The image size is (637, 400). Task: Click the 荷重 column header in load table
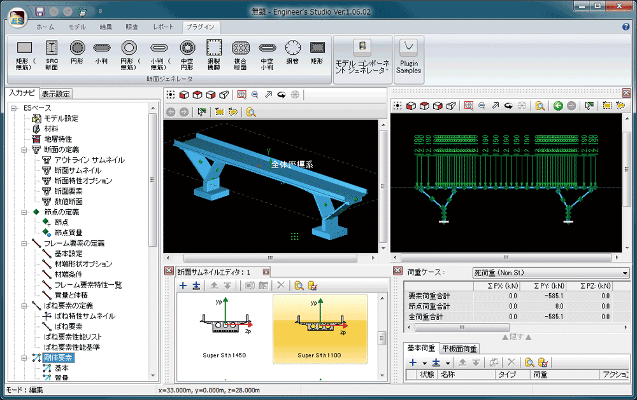[564, 375]
